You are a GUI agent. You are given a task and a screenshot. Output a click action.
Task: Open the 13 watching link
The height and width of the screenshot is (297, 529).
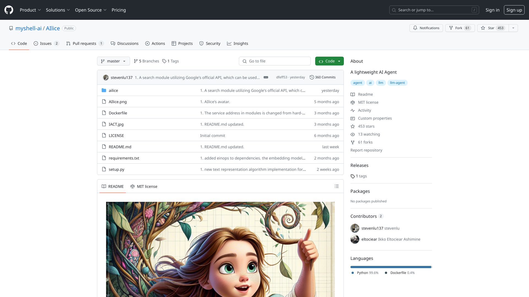(369, 134)
